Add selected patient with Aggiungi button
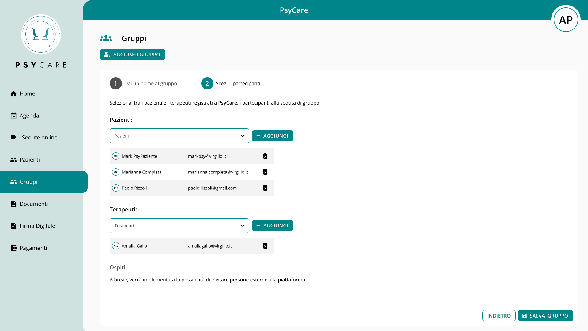This screenshot has height=331, width=588. [273, 136]
